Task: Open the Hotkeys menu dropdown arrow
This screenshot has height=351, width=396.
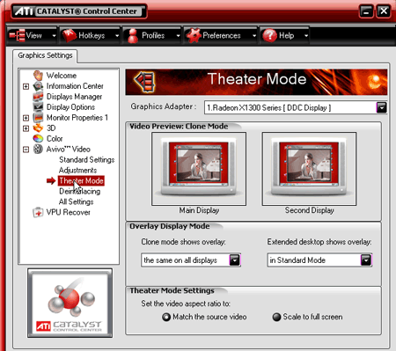Action: click(x=117, y=36)
